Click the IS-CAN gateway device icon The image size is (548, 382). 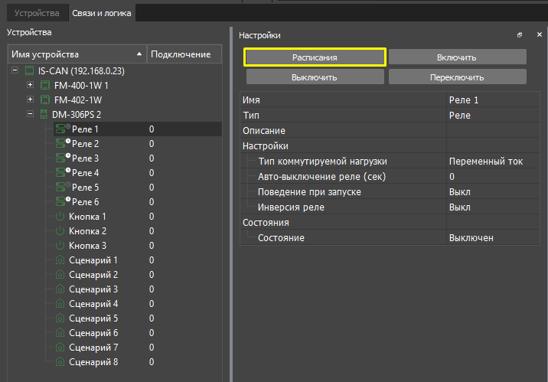point(30,70)
